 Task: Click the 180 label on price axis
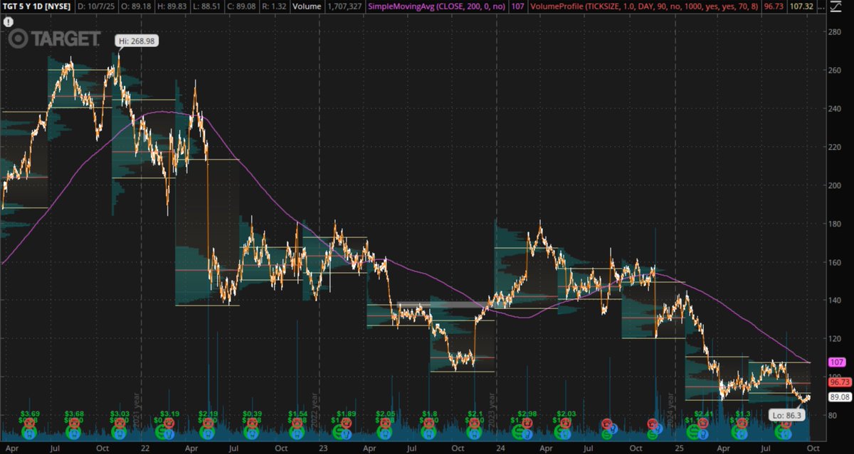click(834, 224)
